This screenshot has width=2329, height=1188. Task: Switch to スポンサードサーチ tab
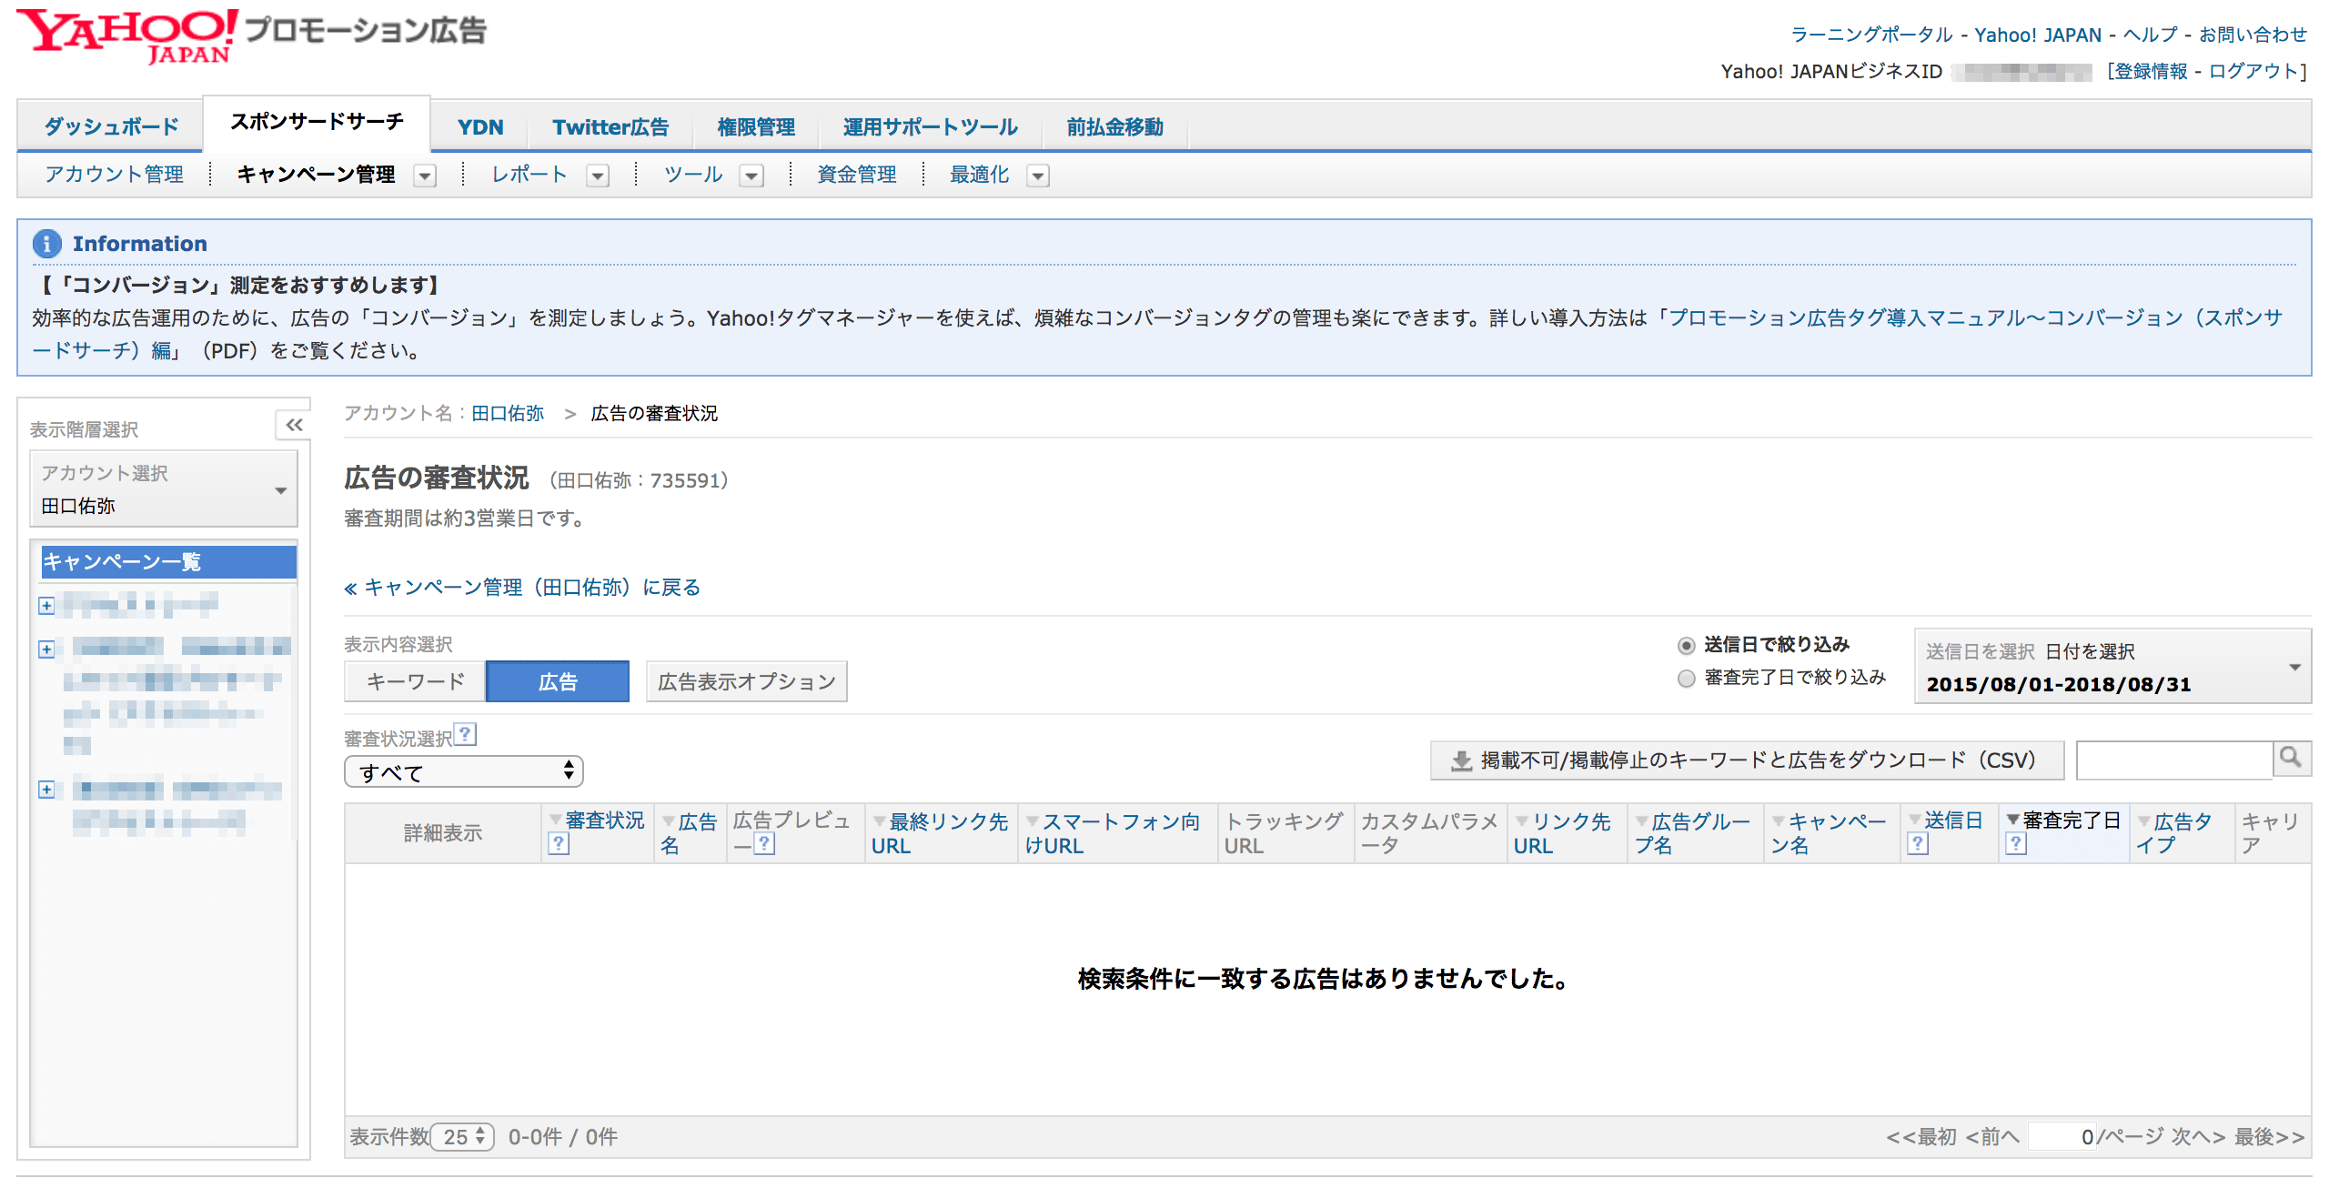[x=317, y=122]
